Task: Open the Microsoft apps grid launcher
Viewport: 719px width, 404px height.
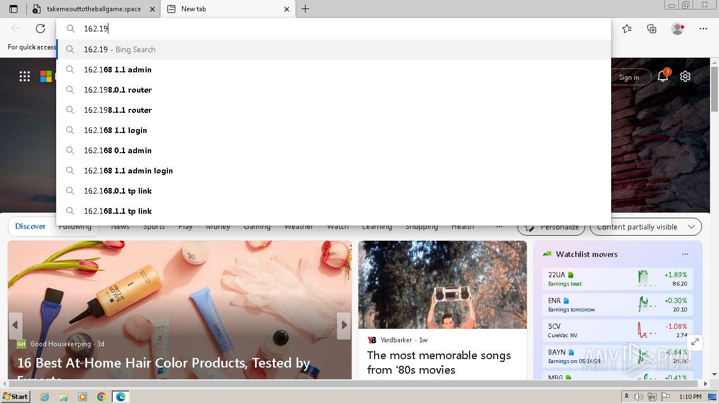Action: 25,76
